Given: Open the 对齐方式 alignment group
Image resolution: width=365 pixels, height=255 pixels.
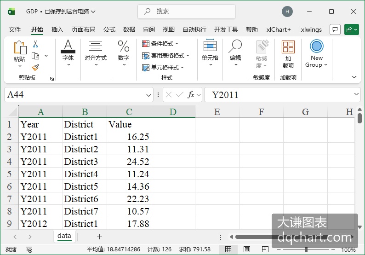Looking at the screenshot, I should pos(96,52).
